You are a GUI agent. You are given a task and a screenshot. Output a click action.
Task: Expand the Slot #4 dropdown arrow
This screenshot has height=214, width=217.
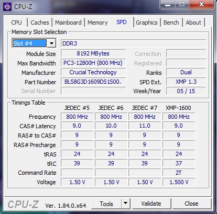click(x=51, y=43)
